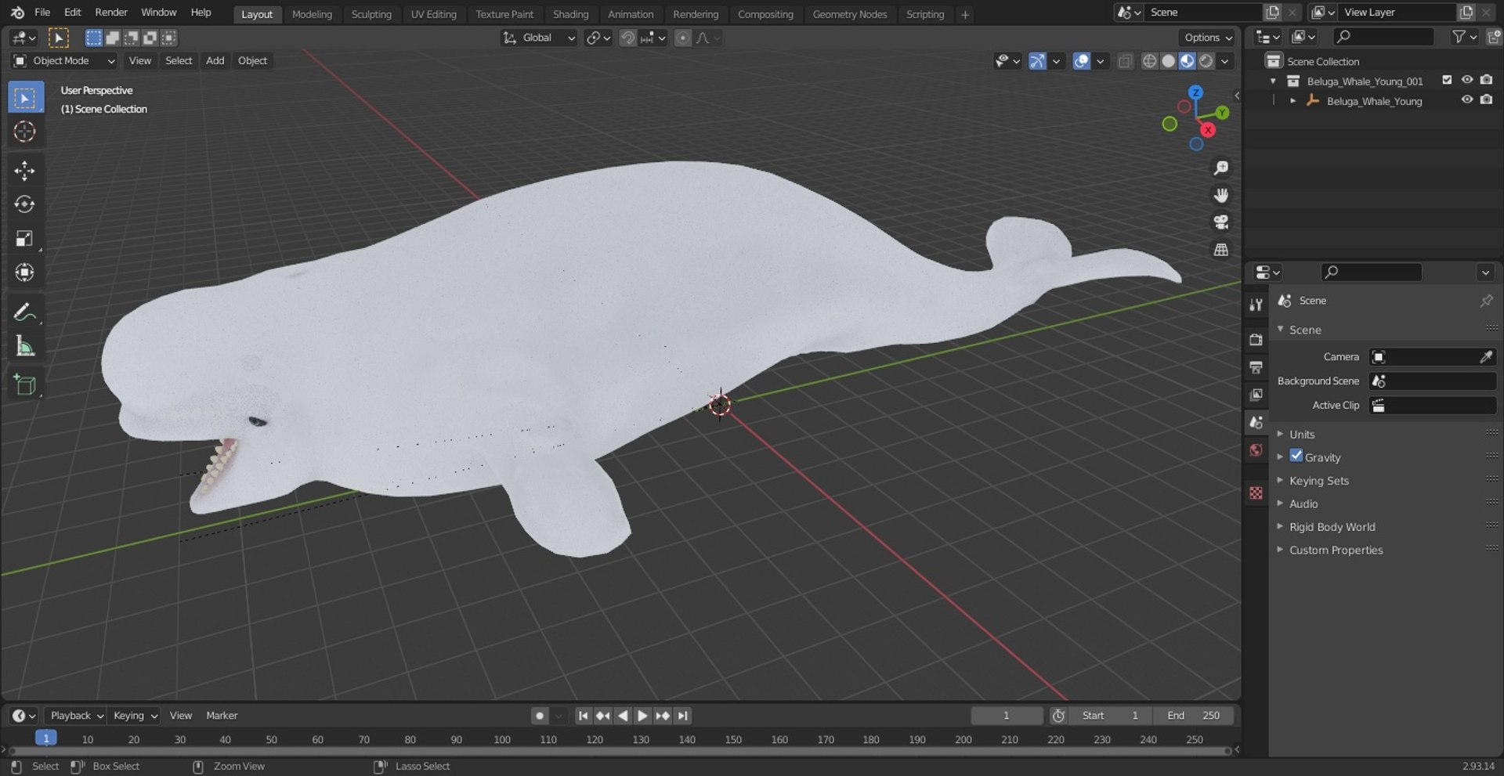This screenshot has height=776, width=1504.
Task: Jump to the end frame
Action: [x=682, y=716]
